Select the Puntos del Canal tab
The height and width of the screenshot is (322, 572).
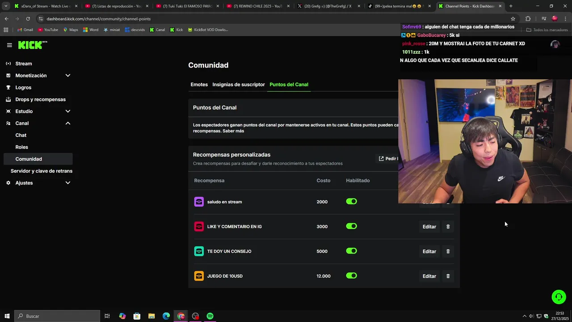point(289,85)
